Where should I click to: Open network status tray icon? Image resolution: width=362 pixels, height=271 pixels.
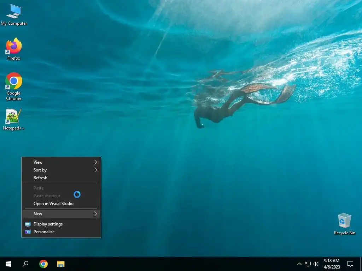308,264
